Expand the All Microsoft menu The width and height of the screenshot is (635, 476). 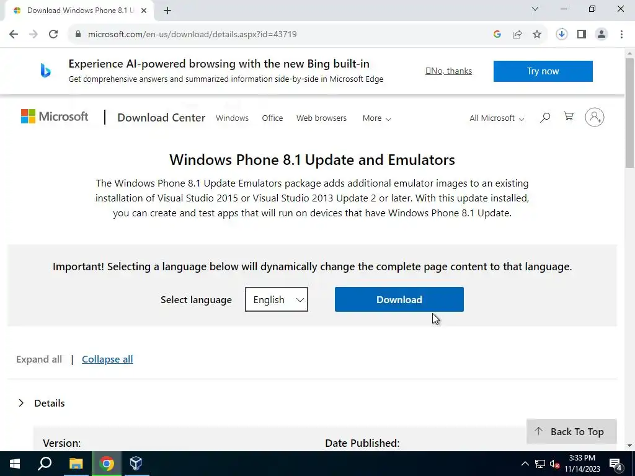(x=497, y=118)
